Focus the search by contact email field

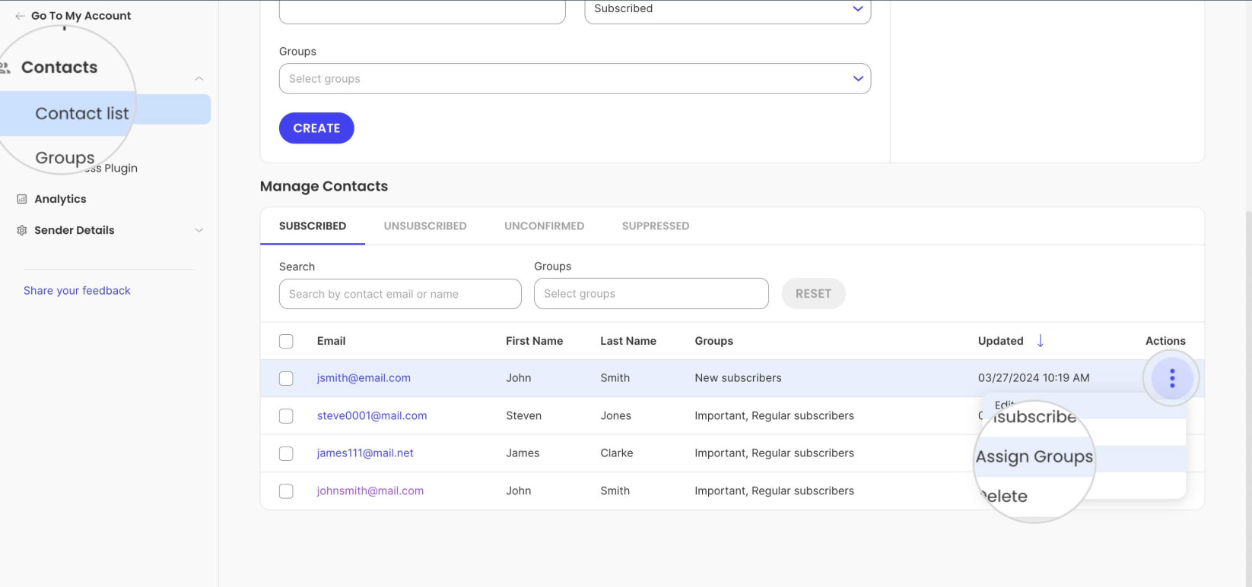click(x=400, y=294)
